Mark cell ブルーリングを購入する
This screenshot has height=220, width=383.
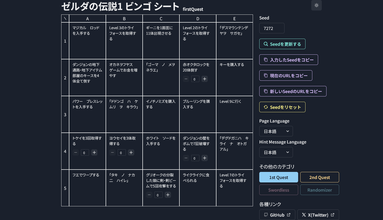pyautogui.click(x=198, y=114)
